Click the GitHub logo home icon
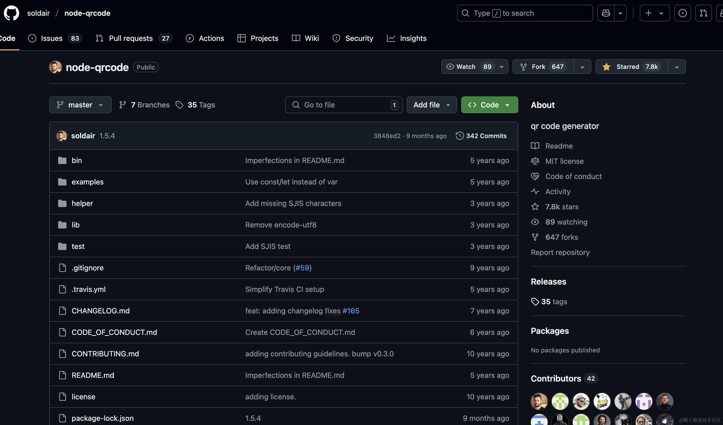This screenshot has height=425, width=723. coord(12,13)
